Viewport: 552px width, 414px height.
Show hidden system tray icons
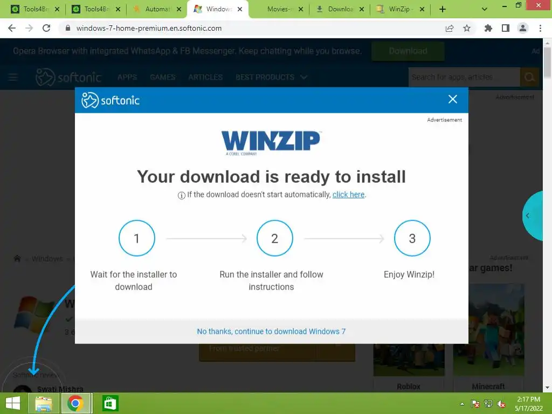pos(462,404)
